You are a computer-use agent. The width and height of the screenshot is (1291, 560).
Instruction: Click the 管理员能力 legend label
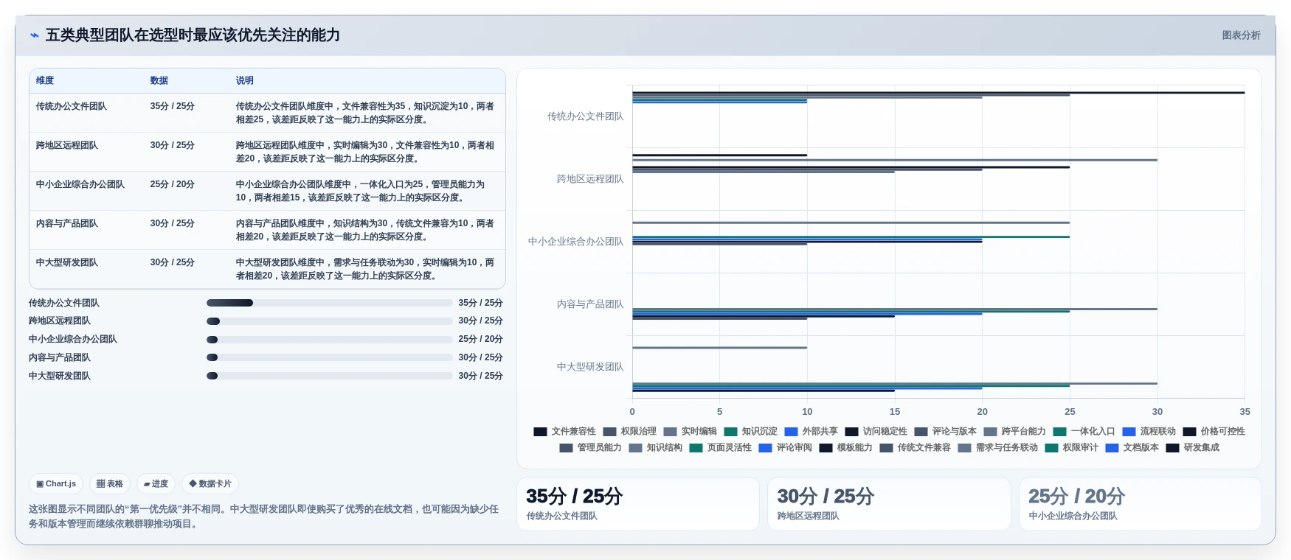click(x=599, y=448)
